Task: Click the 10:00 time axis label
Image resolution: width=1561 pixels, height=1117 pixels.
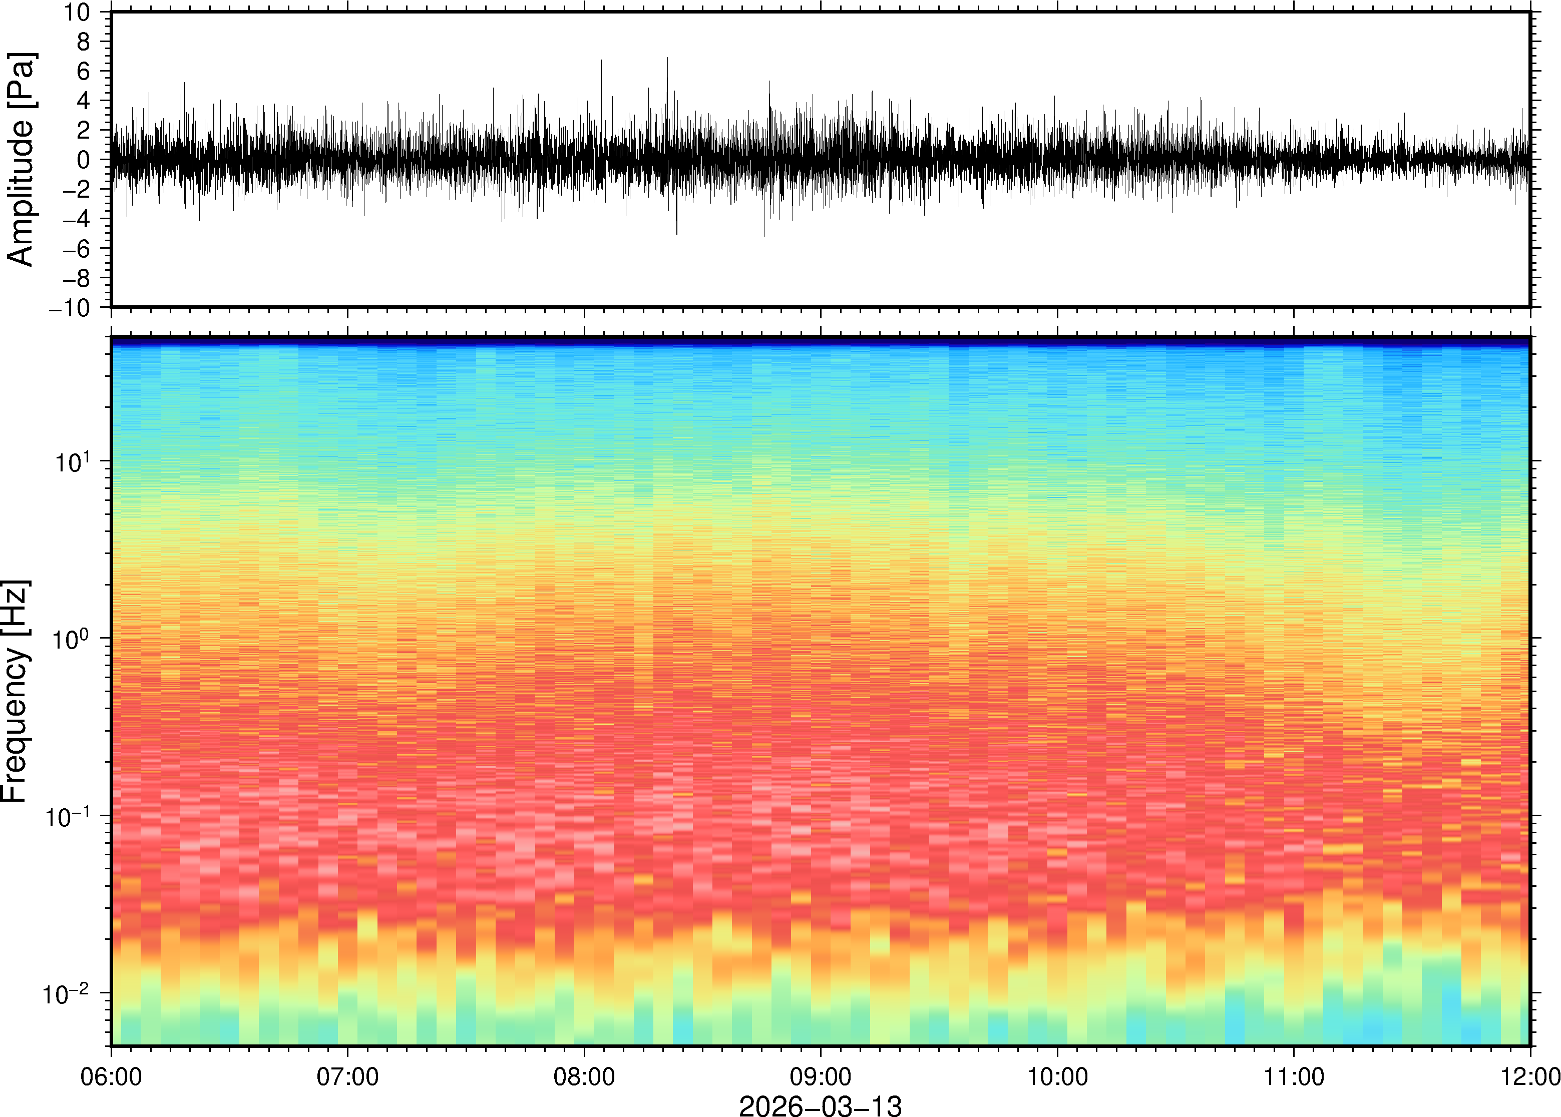Action: [1057, 1076]
